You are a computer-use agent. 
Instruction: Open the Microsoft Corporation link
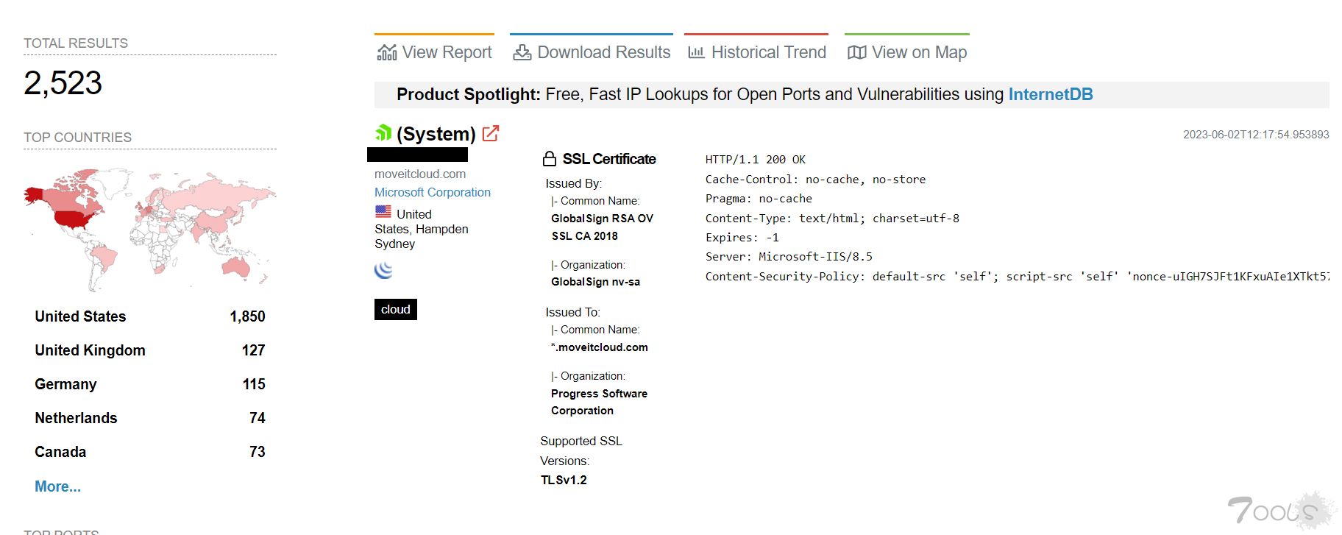click(432, 192)
